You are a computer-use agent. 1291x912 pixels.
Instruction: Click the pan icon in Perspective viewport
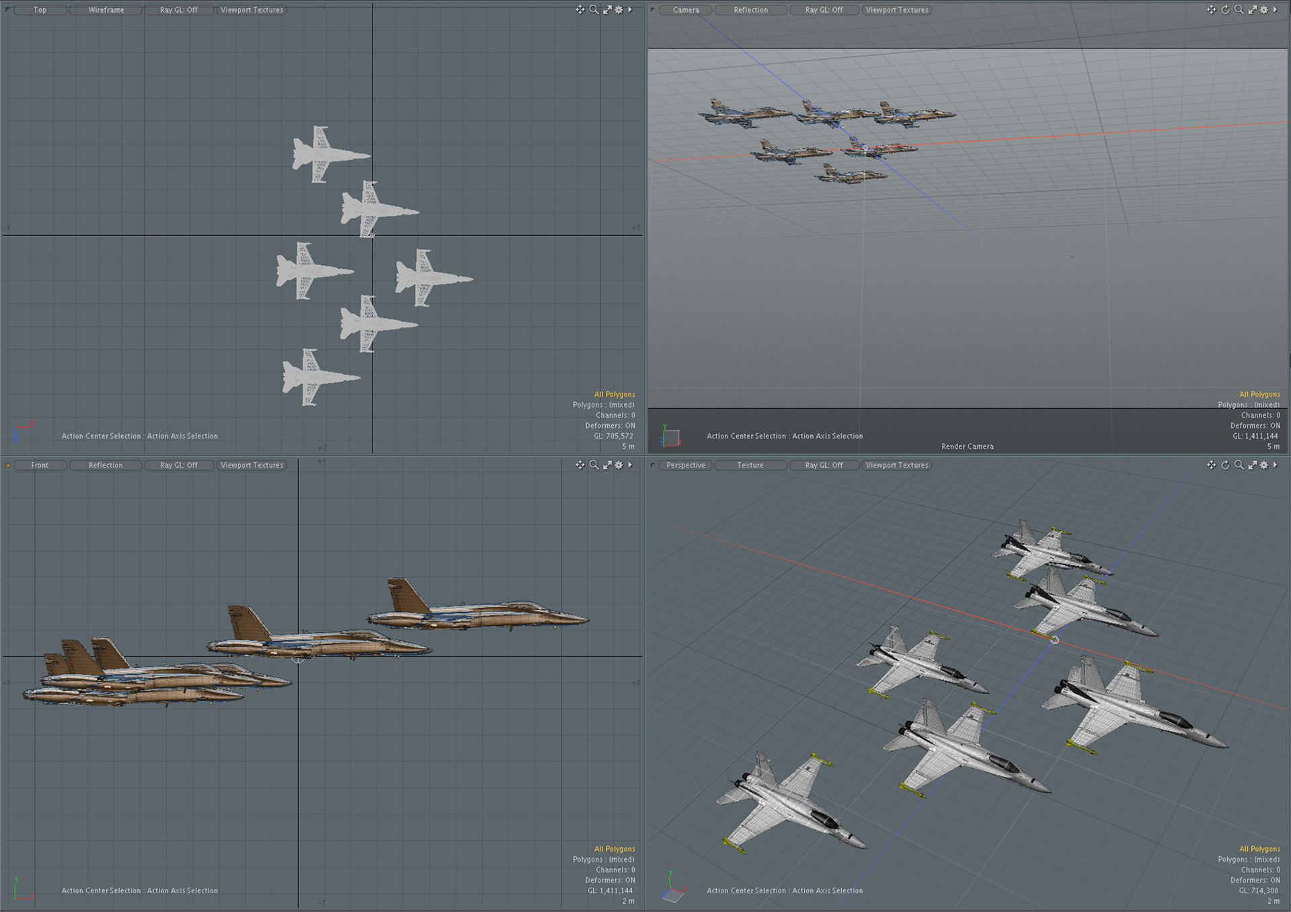pyautogui.click(x=1211, y=465)
